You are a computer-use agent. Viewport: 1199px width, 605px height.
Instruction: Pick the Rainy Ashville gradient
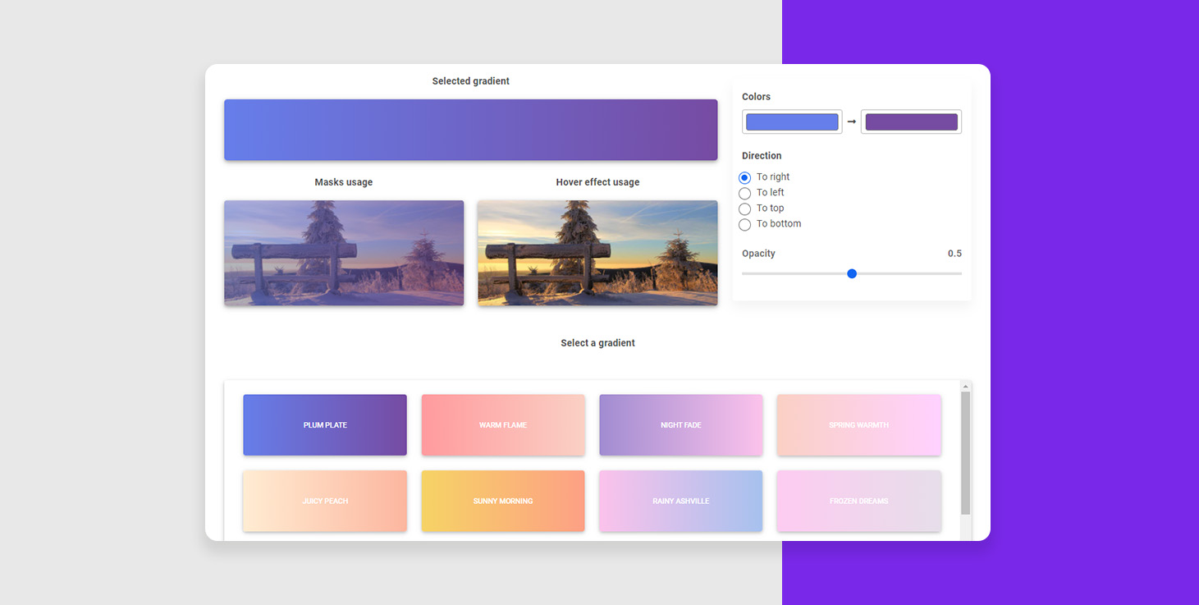680,501
